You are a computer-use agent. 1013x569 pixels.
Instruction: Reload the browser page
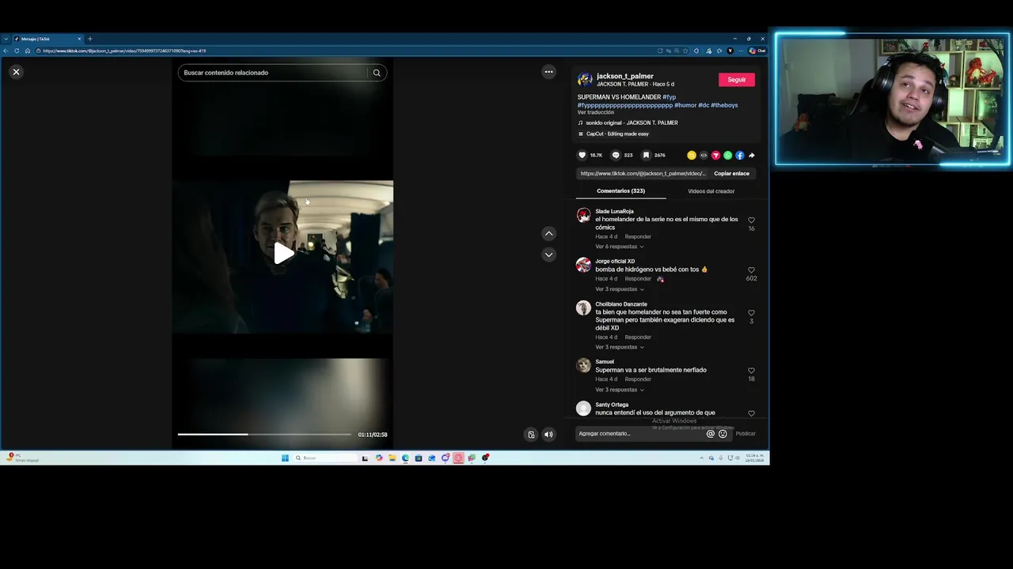click(17, 51)
